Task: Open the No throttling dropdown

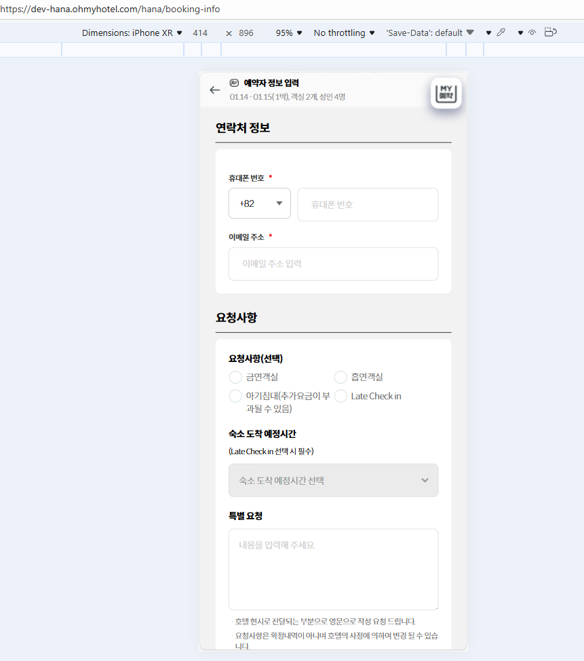Action: tap(344, 33)
